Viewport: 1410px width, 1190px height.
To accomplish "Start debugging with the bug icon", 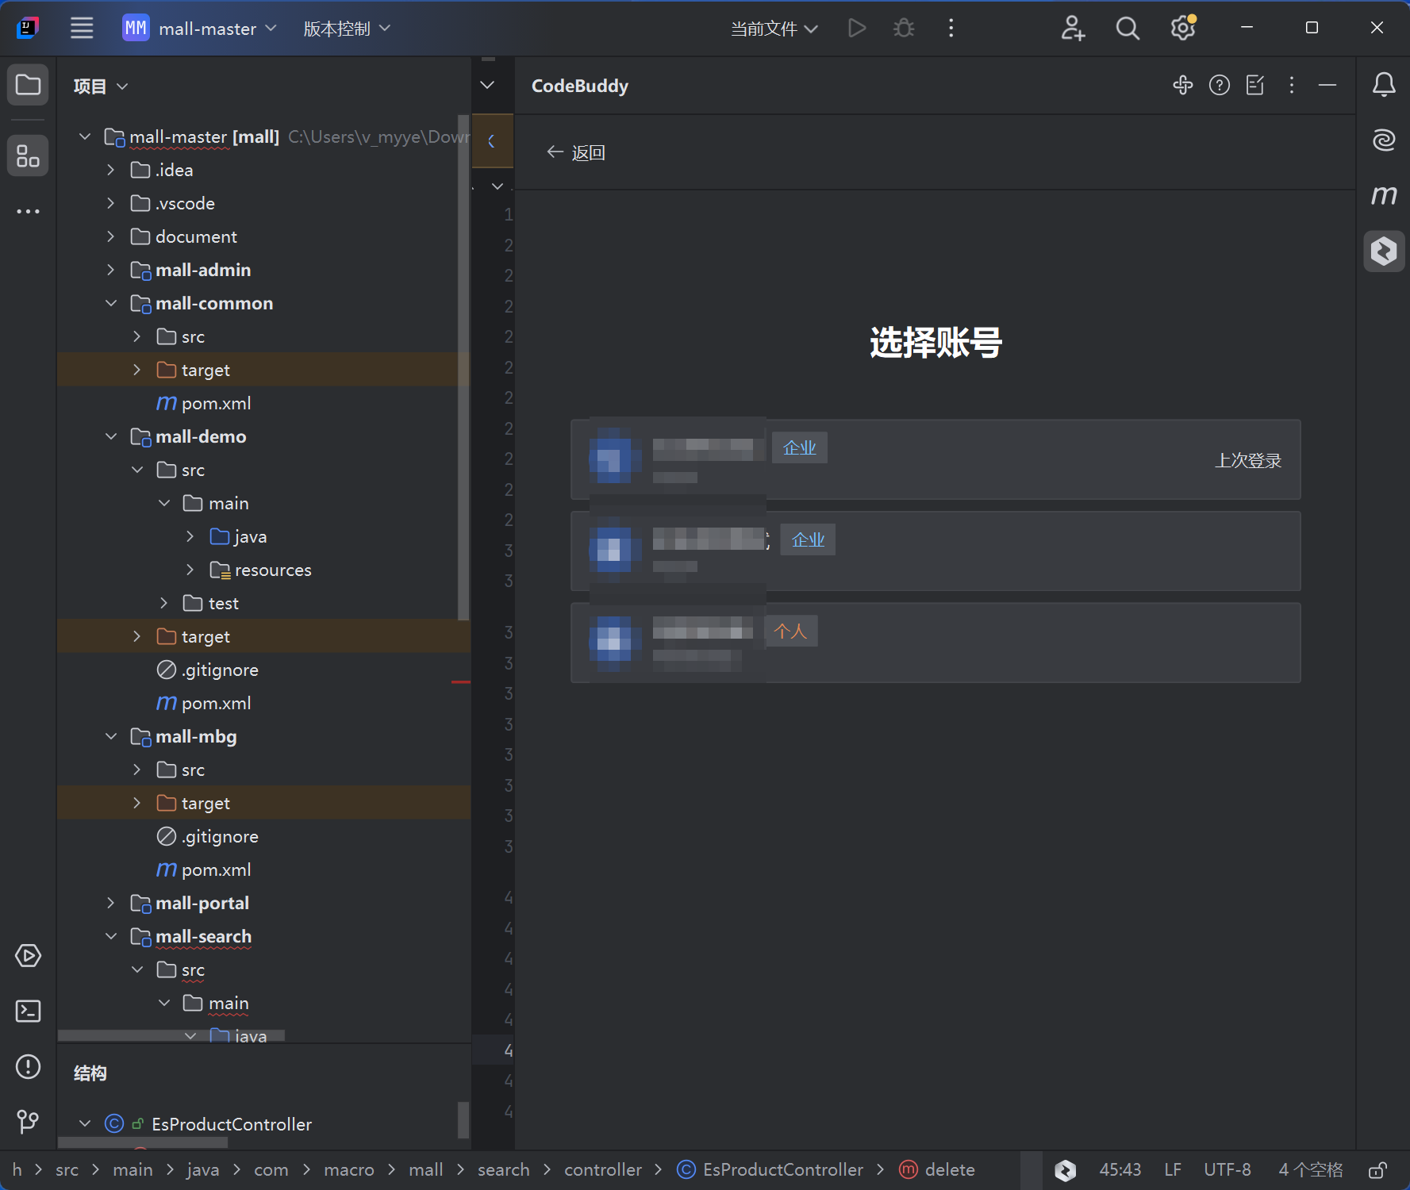I will (904, 28).
